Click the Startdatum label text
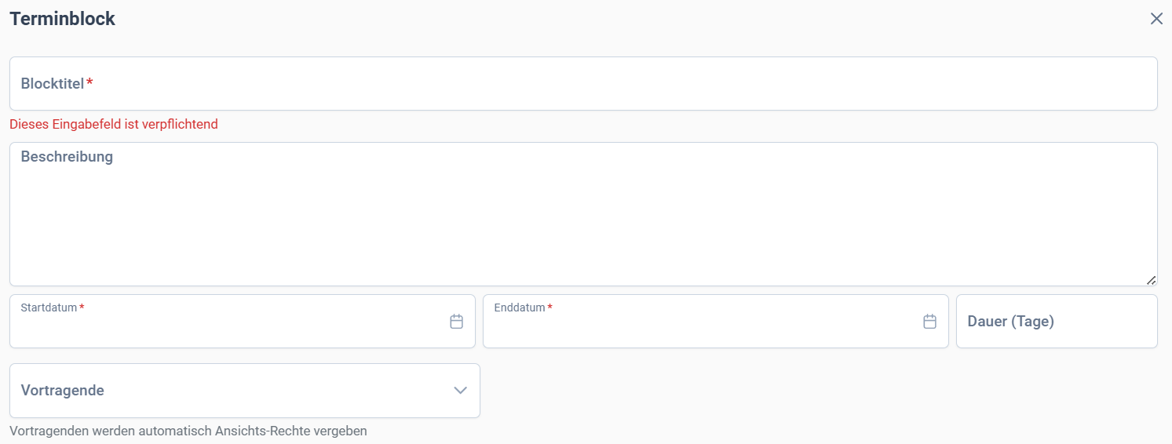 click(x=49, y=308)
